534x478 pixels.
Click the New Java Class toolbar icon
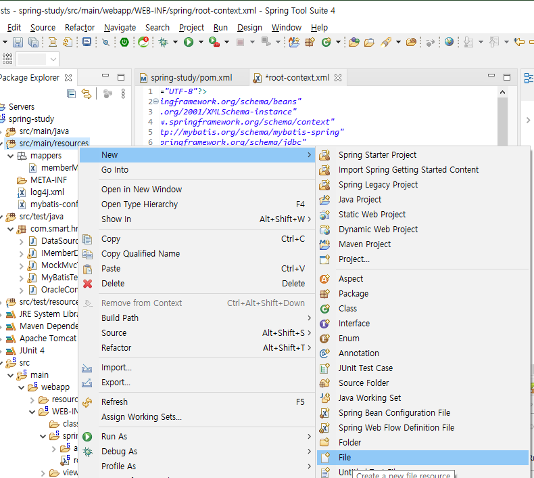pos(326,42)
